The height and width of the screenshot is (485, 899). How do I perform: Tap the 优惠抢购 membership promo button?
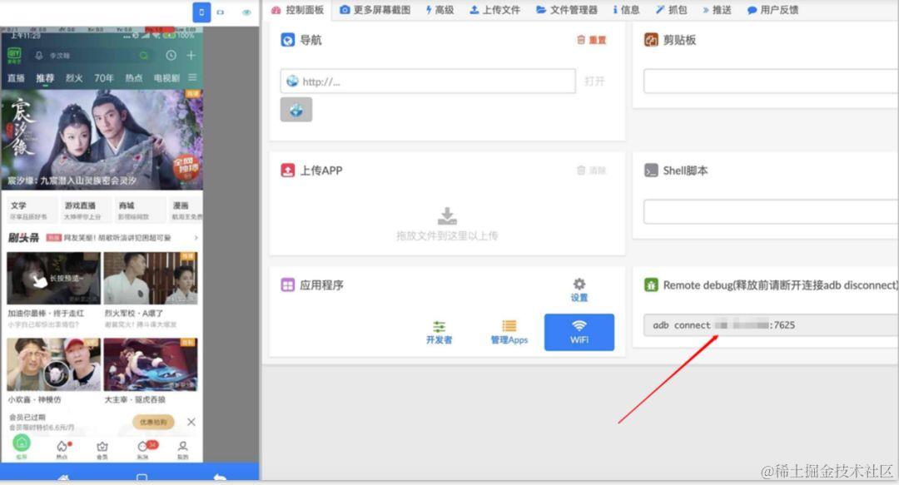[153, 422]
